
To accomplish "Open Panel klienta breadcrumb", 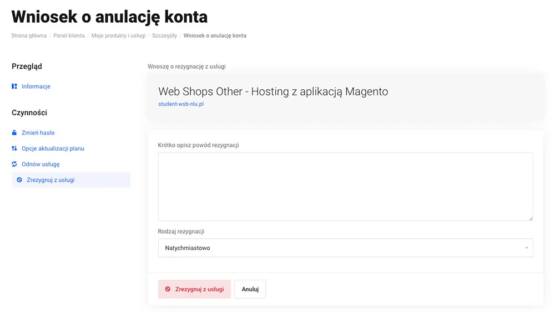I will (x=69, y=35).
